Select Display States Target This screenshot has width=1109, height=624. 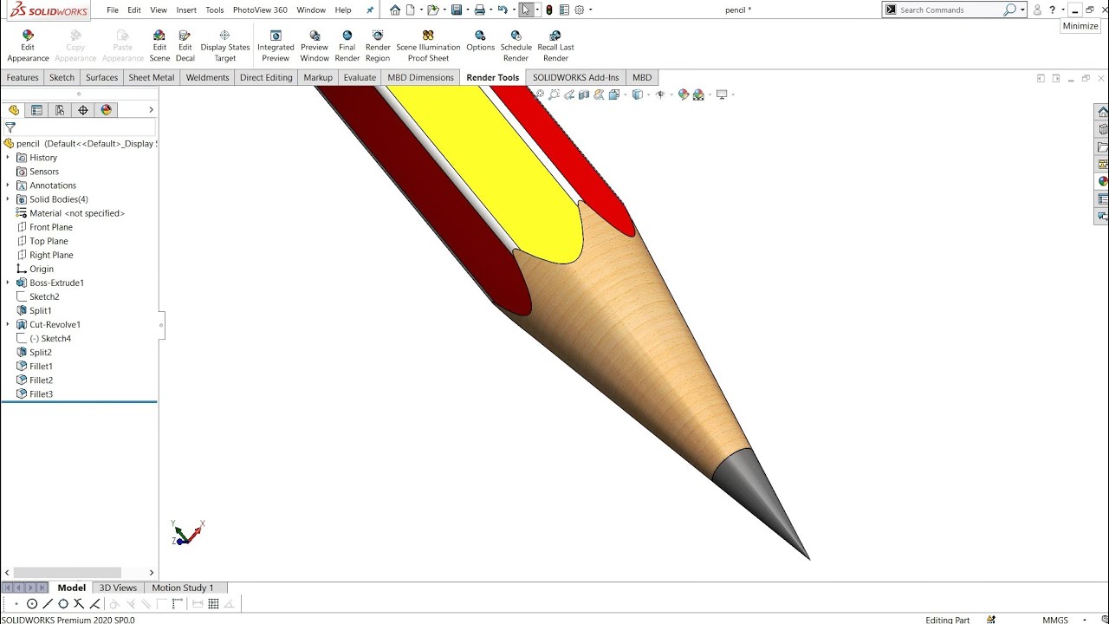(x=225, y=46)
